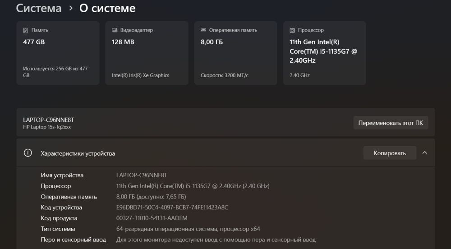Click the info icon beside Характеристики устройства
The image size is (451, 249).
tap(28, 153)
